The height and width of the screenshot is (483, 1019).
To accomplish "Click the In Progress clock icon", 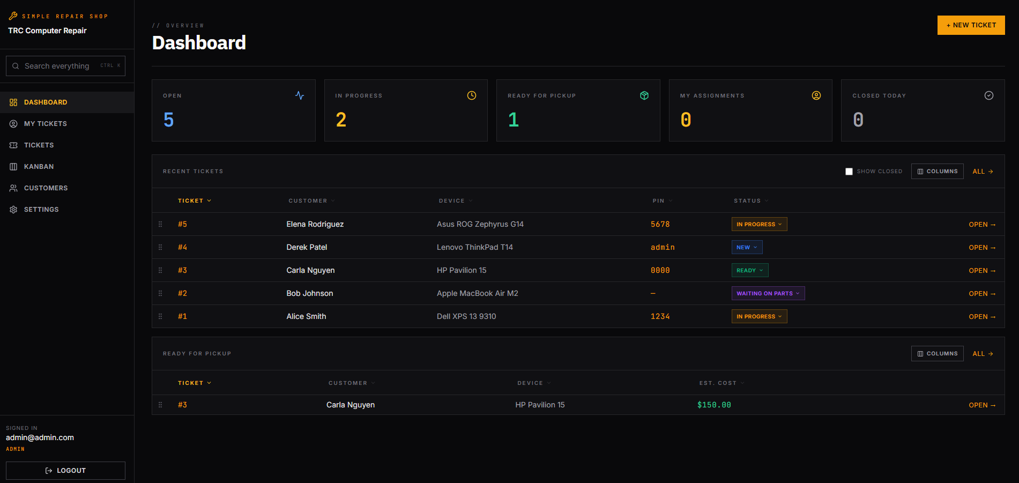I will (472, 95).
